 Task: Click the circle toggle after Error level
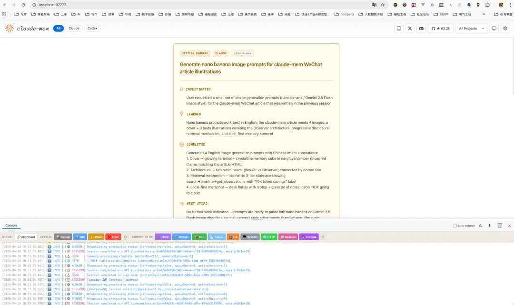(126, 237)
